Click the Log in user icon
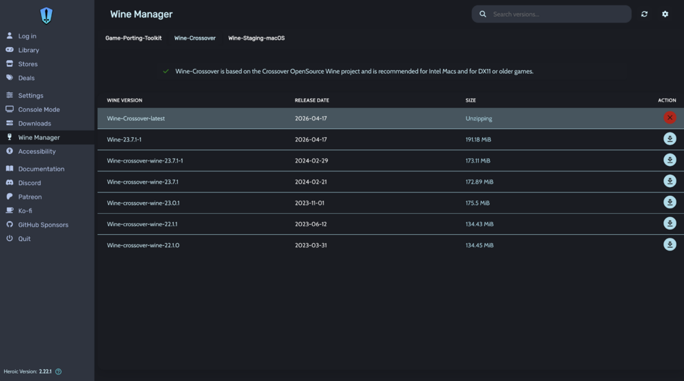The image size is (684, 381). (10, 36)
